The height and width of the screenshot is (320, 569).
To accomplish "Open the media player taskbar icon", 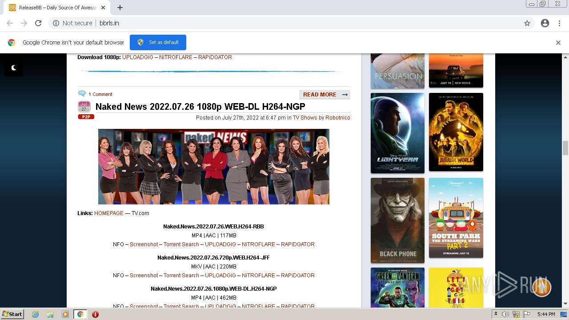I will (65, 314).
